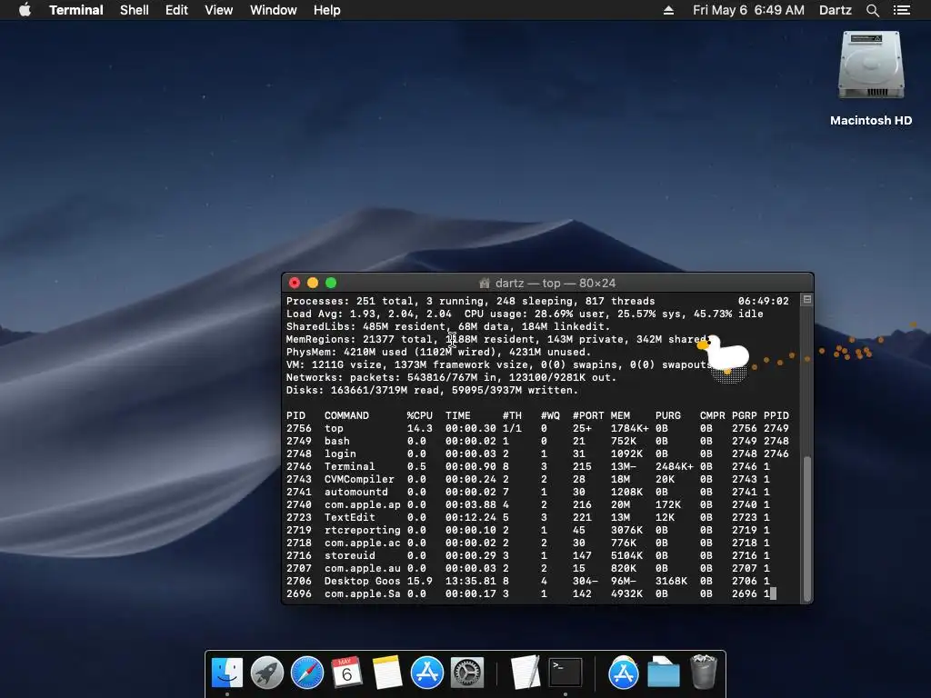This screenshot has height=698, width=931.
Task: Click the eject icon in menu bar
Action: [x=668, y=10]
